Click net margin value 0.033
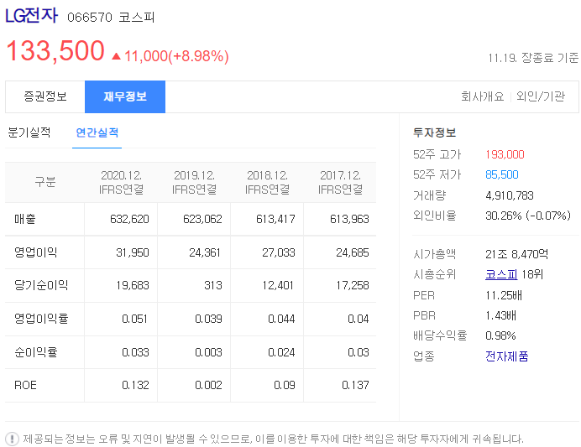The image size is (581, 447). 135,352
